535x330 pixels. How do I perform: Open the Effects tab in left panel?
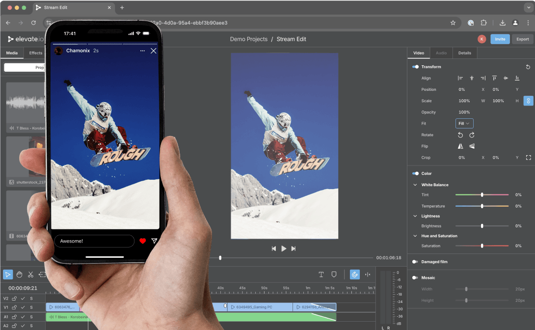35,53
